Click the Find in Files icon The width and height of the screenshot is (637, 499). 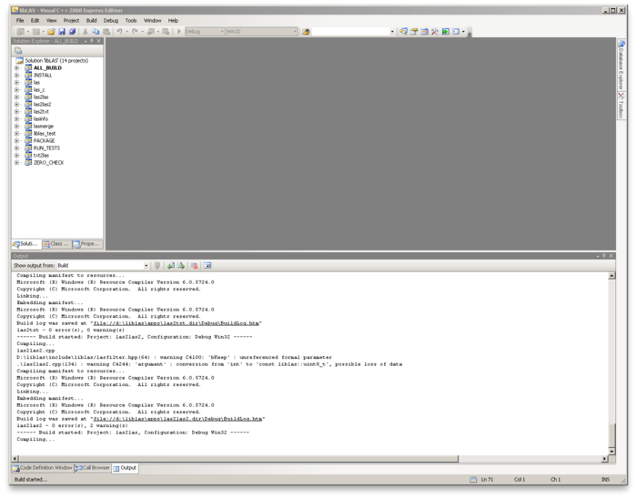pos(306,31)
